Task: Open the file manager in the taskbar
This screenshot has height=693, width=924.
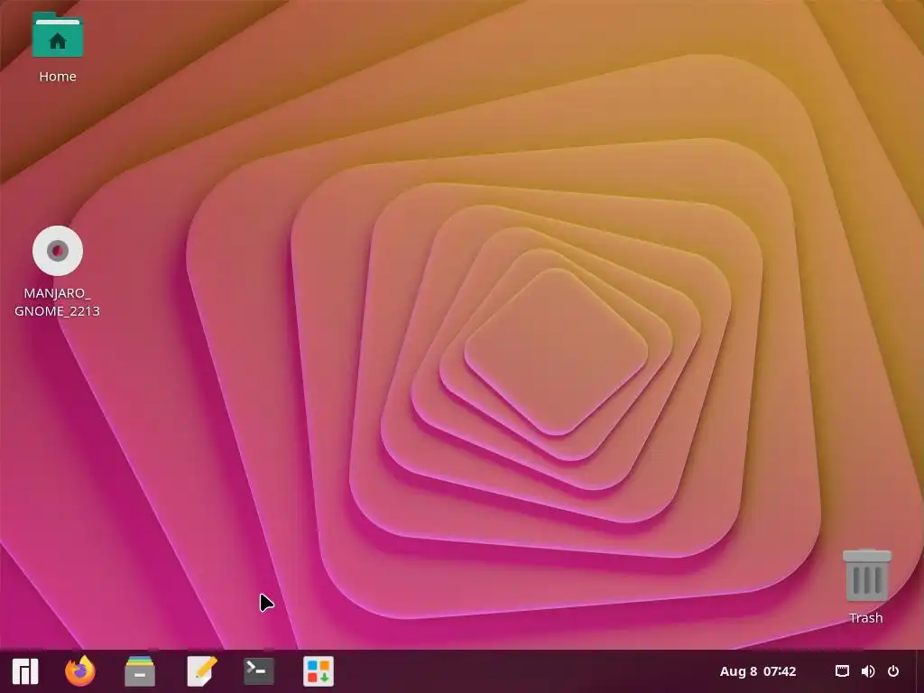Action: 140,671
